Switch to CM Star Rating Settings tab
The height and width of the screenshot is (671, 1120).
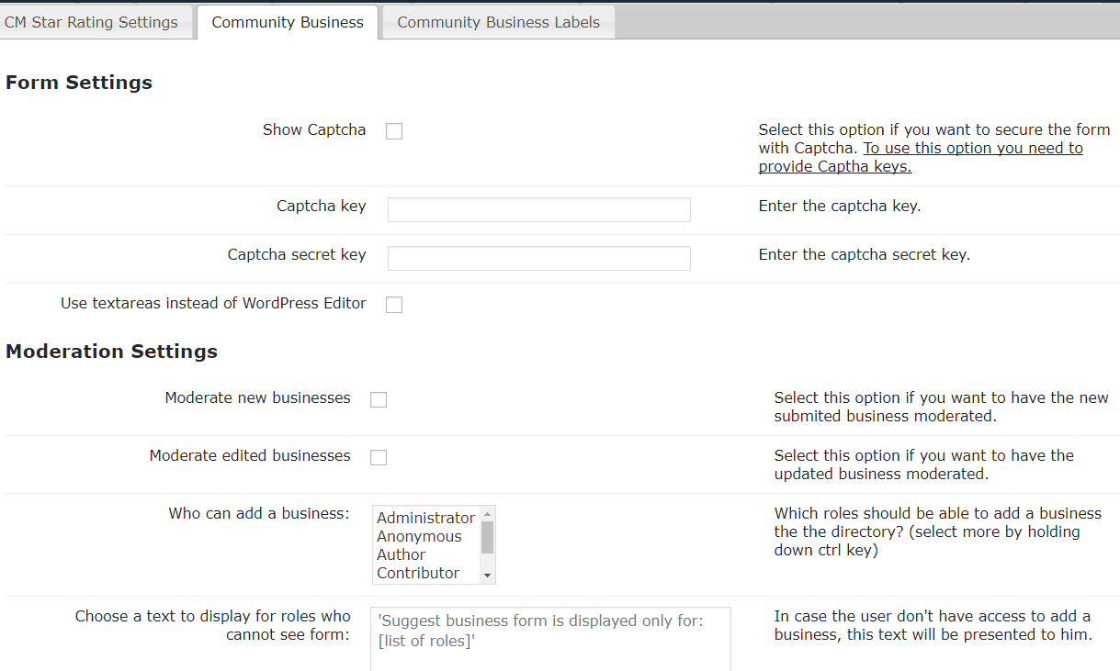tap(91, 22)
